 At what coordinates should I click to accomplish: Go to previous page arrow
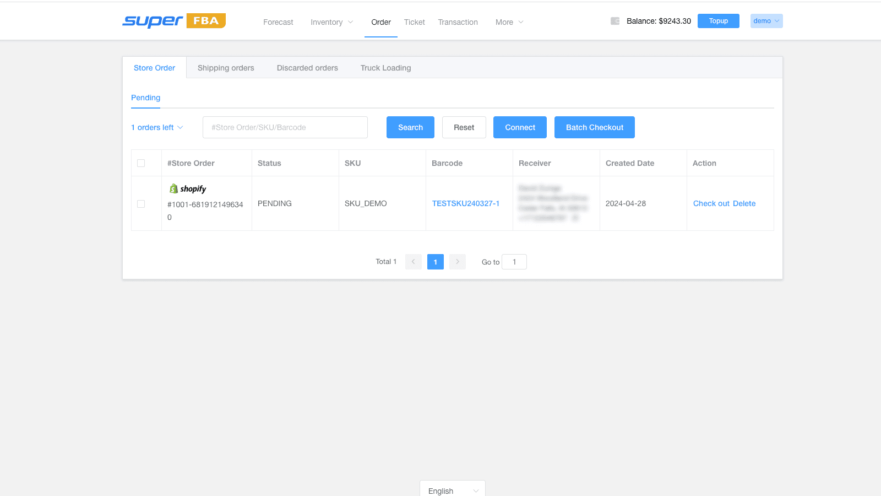[414, 262]
